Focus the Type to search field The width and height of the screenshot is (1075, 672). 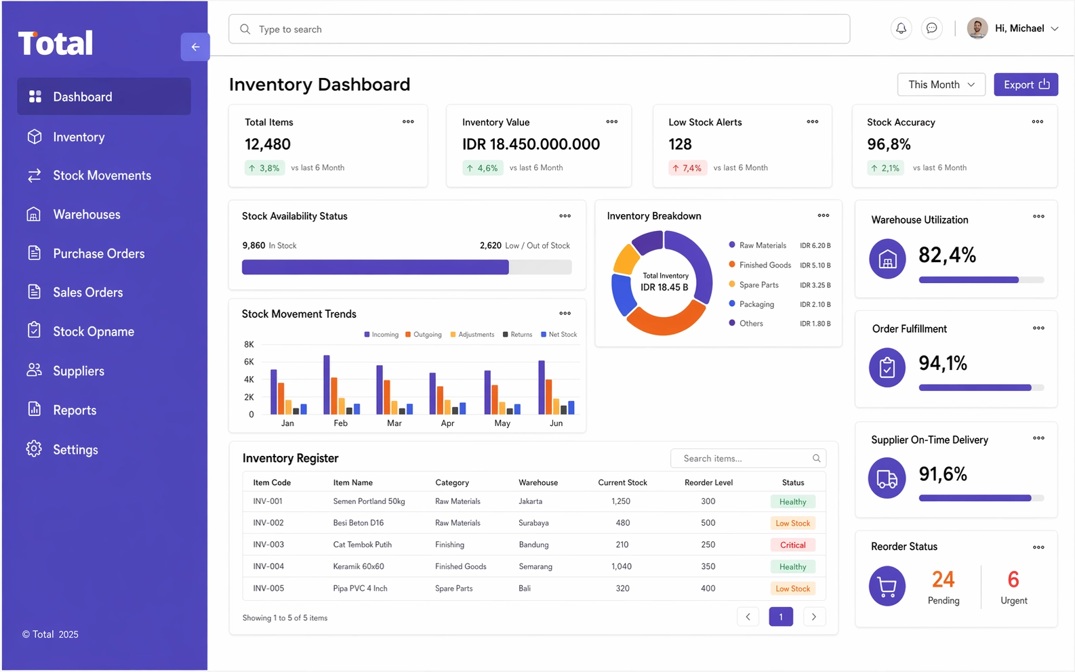coord(540,29)
